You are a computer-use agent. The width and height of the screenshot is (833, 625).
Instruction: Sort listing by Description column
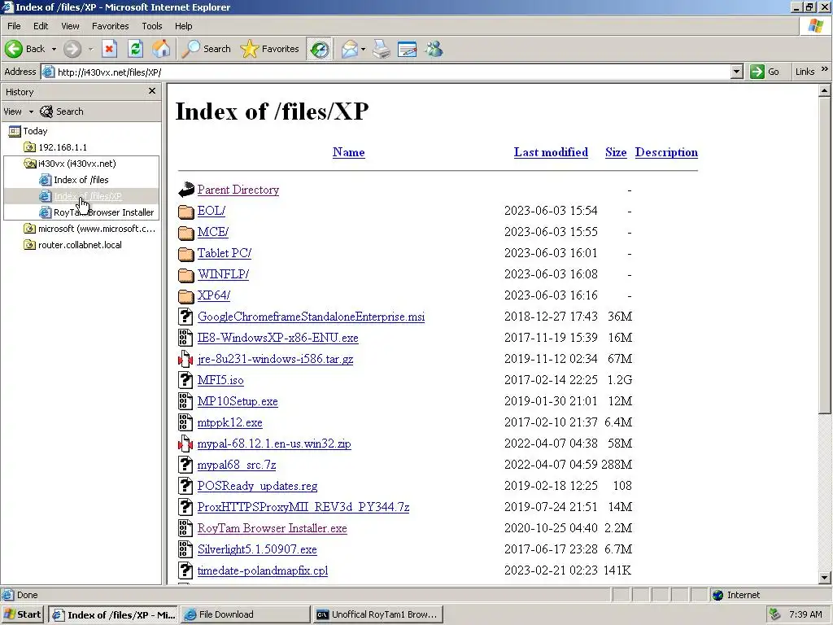point(666,152)
